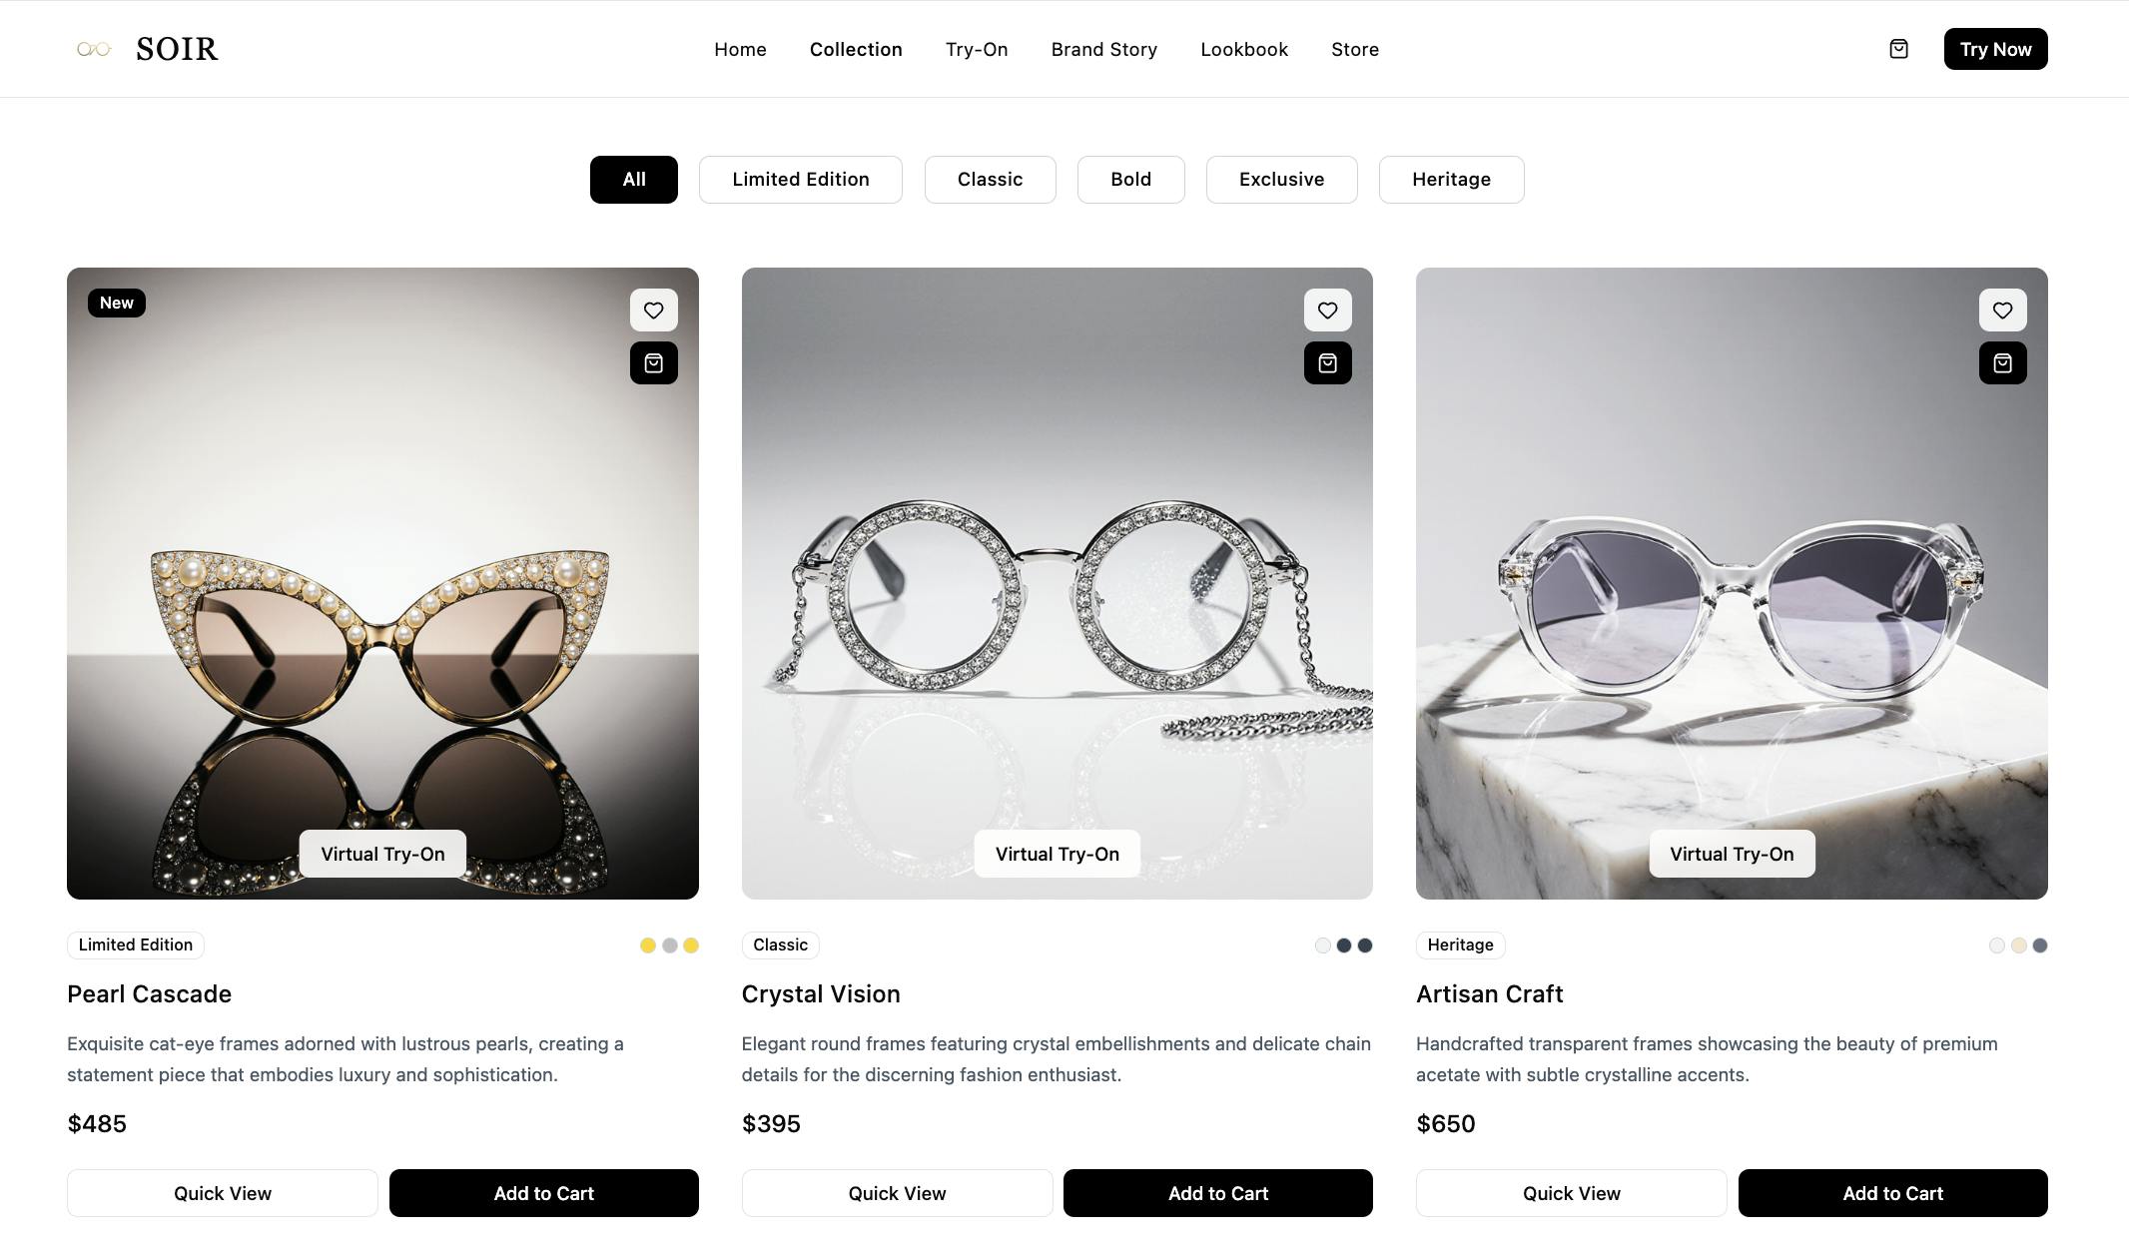Go to Brand Story in the nav
The image size is (2129, 1252).
[x=1103, y=50]
